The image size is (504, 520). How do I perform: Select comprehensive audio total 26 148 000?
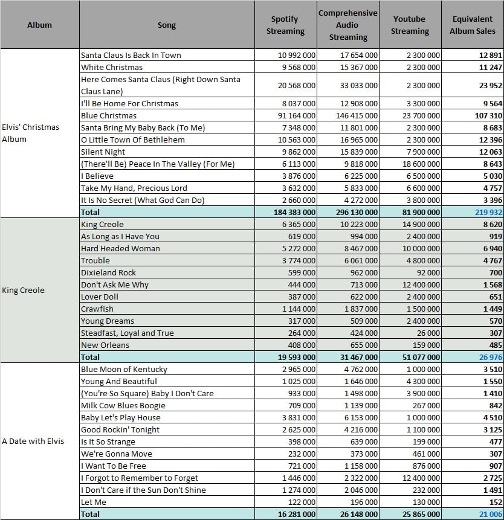point(347,514)
